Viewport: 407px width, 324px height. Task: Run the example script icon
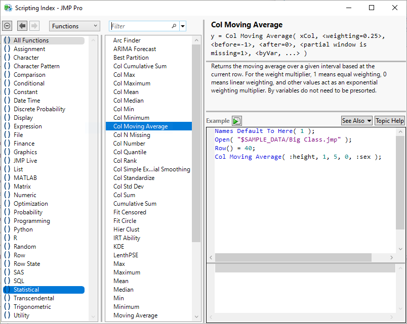(x=237, y=121)
